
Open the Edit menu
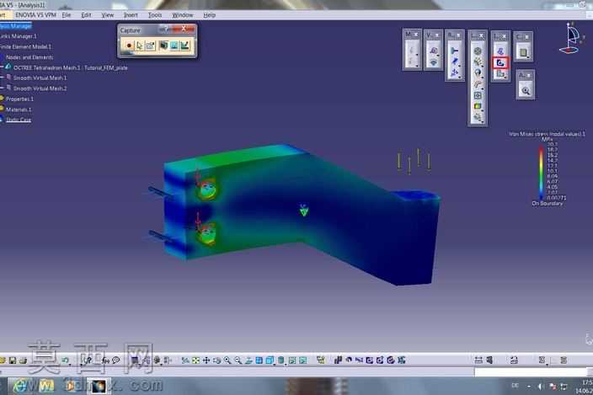(x=86, y=15)
